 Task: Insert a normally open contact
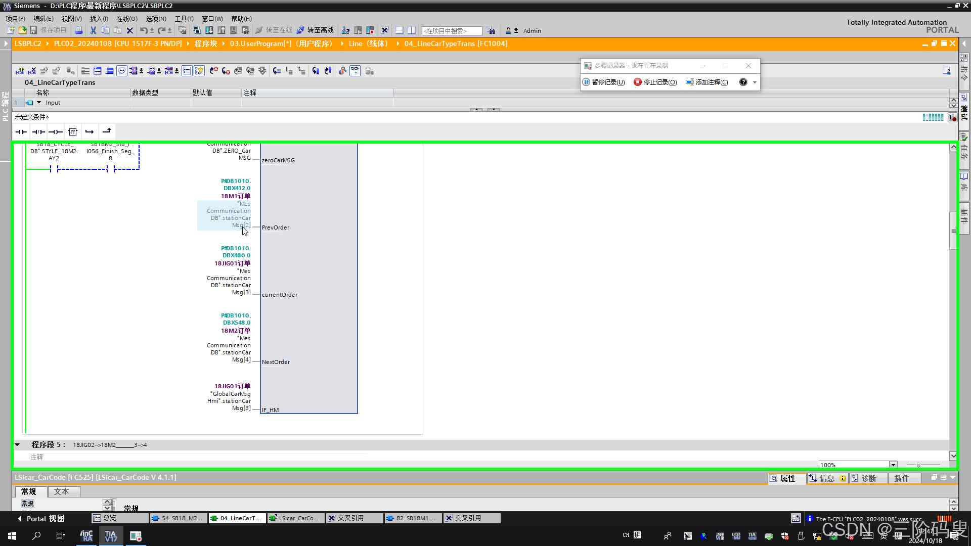point(21,132)
